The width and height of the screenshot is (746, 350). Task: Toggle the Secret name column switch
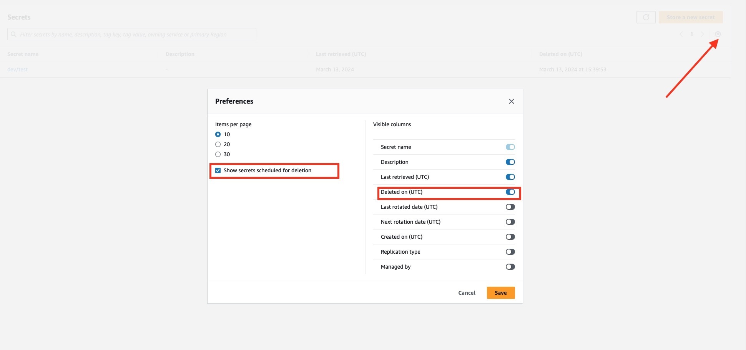510,147
